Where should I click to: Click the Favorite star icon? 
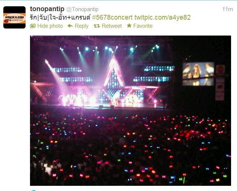coord(129,26)
